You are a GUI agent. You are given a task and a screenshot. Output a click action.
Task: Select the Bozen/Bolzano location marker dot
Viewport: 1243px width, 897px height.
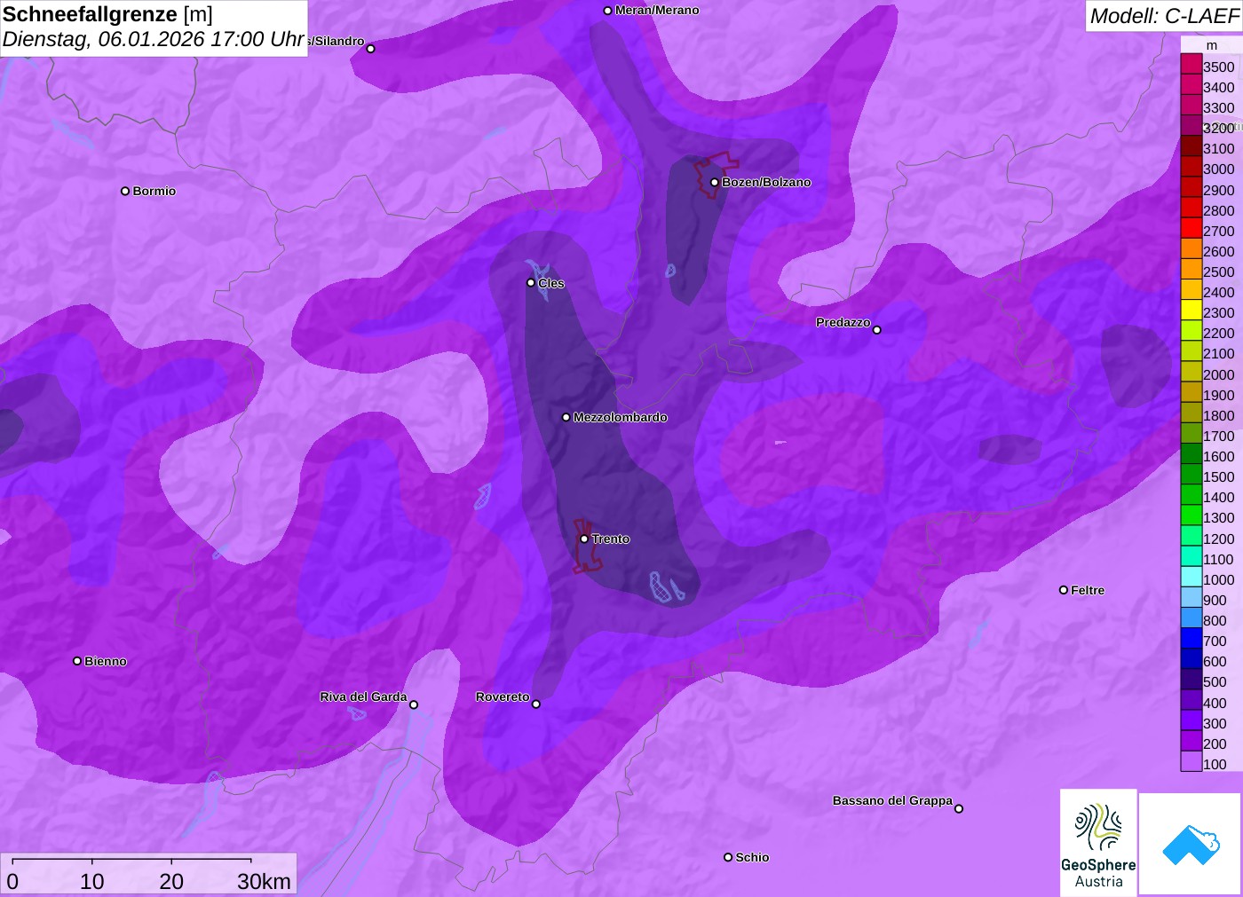tap(715, 183)
